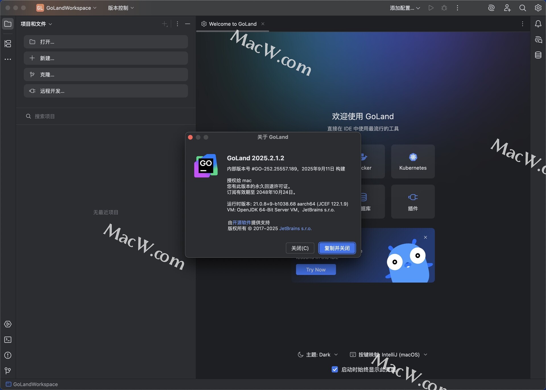Click the 克隆... button

[106, 75]
